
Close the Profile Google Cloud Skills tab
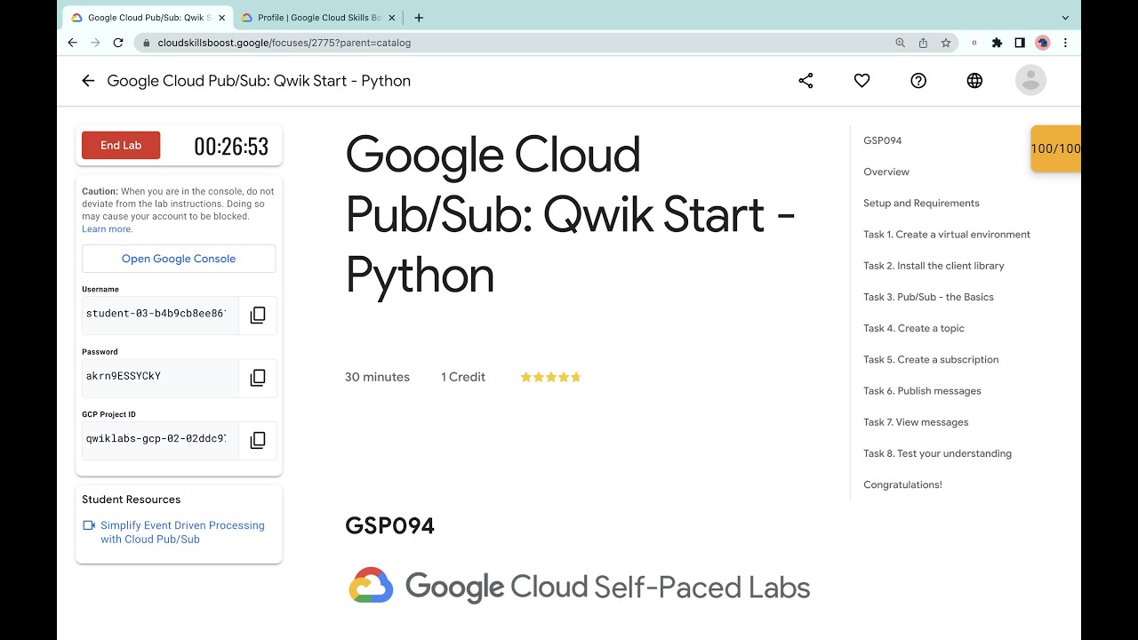click(392, 18)
